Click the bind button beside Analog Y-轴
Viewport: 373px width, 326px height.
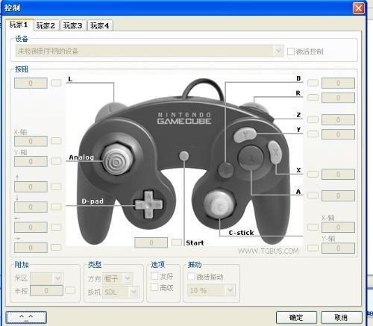tap(56, 161)
